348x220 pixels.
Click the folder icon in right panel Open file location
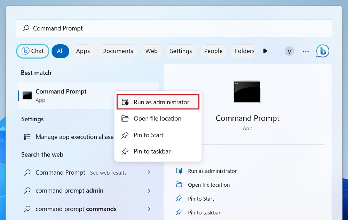[x=179, y=185]
